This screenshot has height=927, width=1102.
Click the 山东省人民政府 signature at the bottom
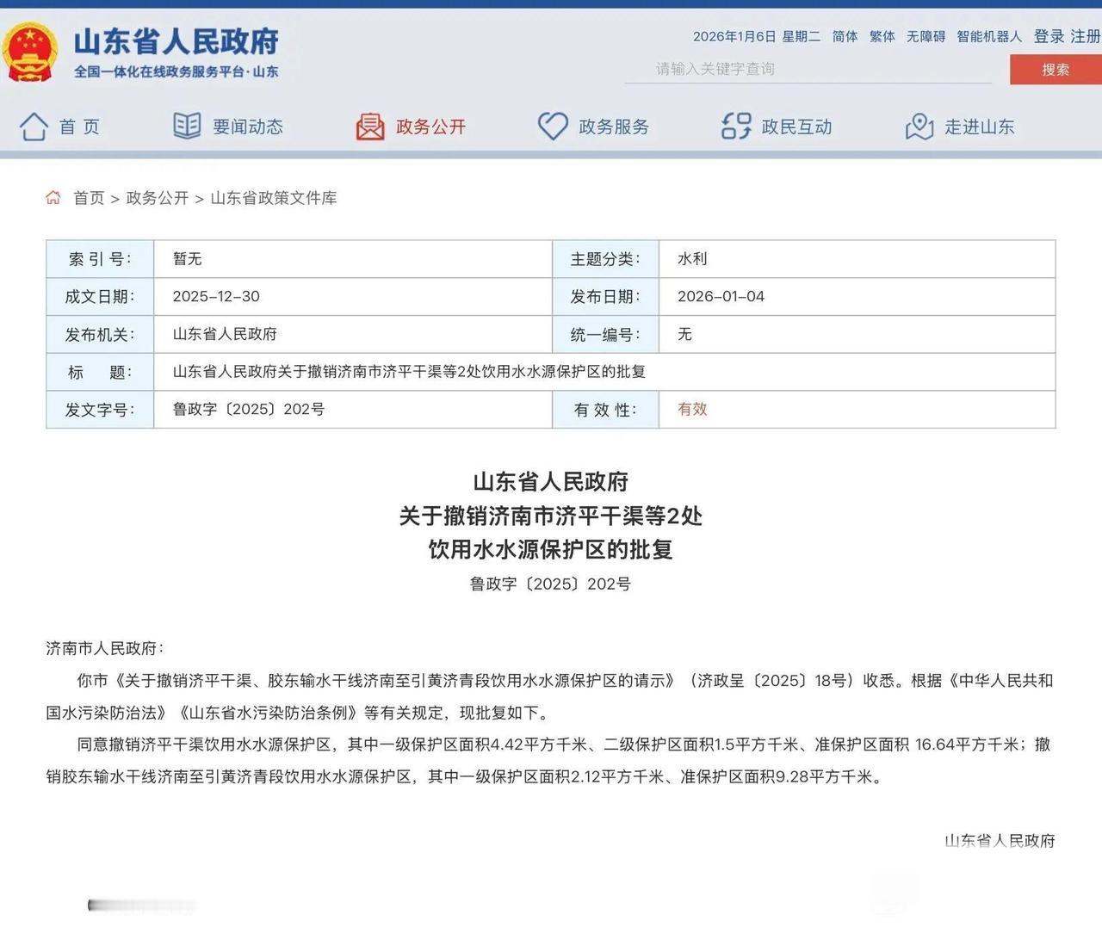[x=1000, y=841]
